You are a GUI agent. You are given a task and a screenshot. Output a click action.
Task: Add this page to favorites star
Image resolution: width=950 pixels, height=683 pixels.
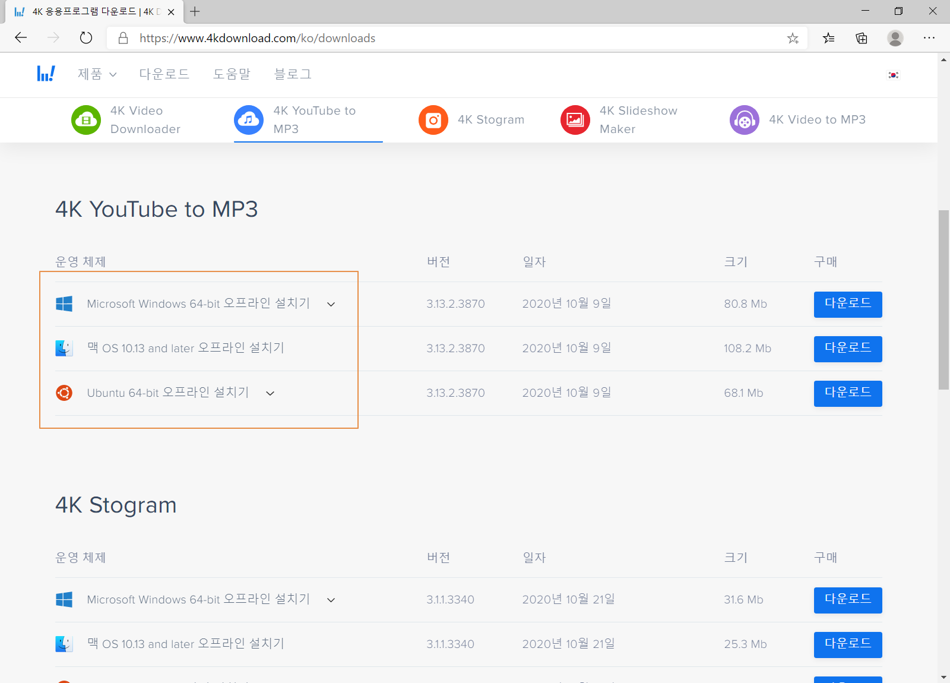[x=793, y=38]
